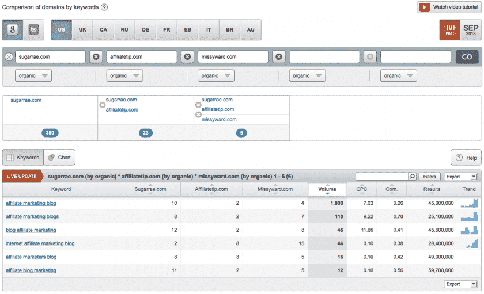Viewport: 484px width, 294px height.
Task: Remove the empty fourth domain entry
Action: click(x=279, y=57)
